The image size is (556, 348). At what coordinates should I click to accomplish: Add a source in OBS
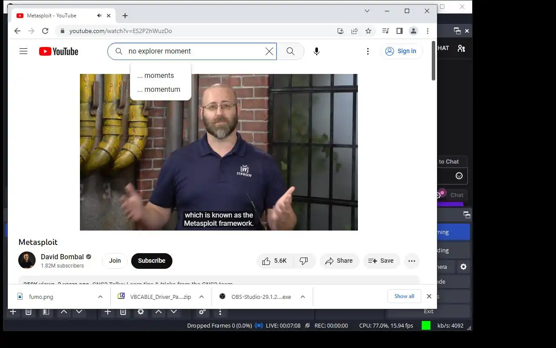108,311
